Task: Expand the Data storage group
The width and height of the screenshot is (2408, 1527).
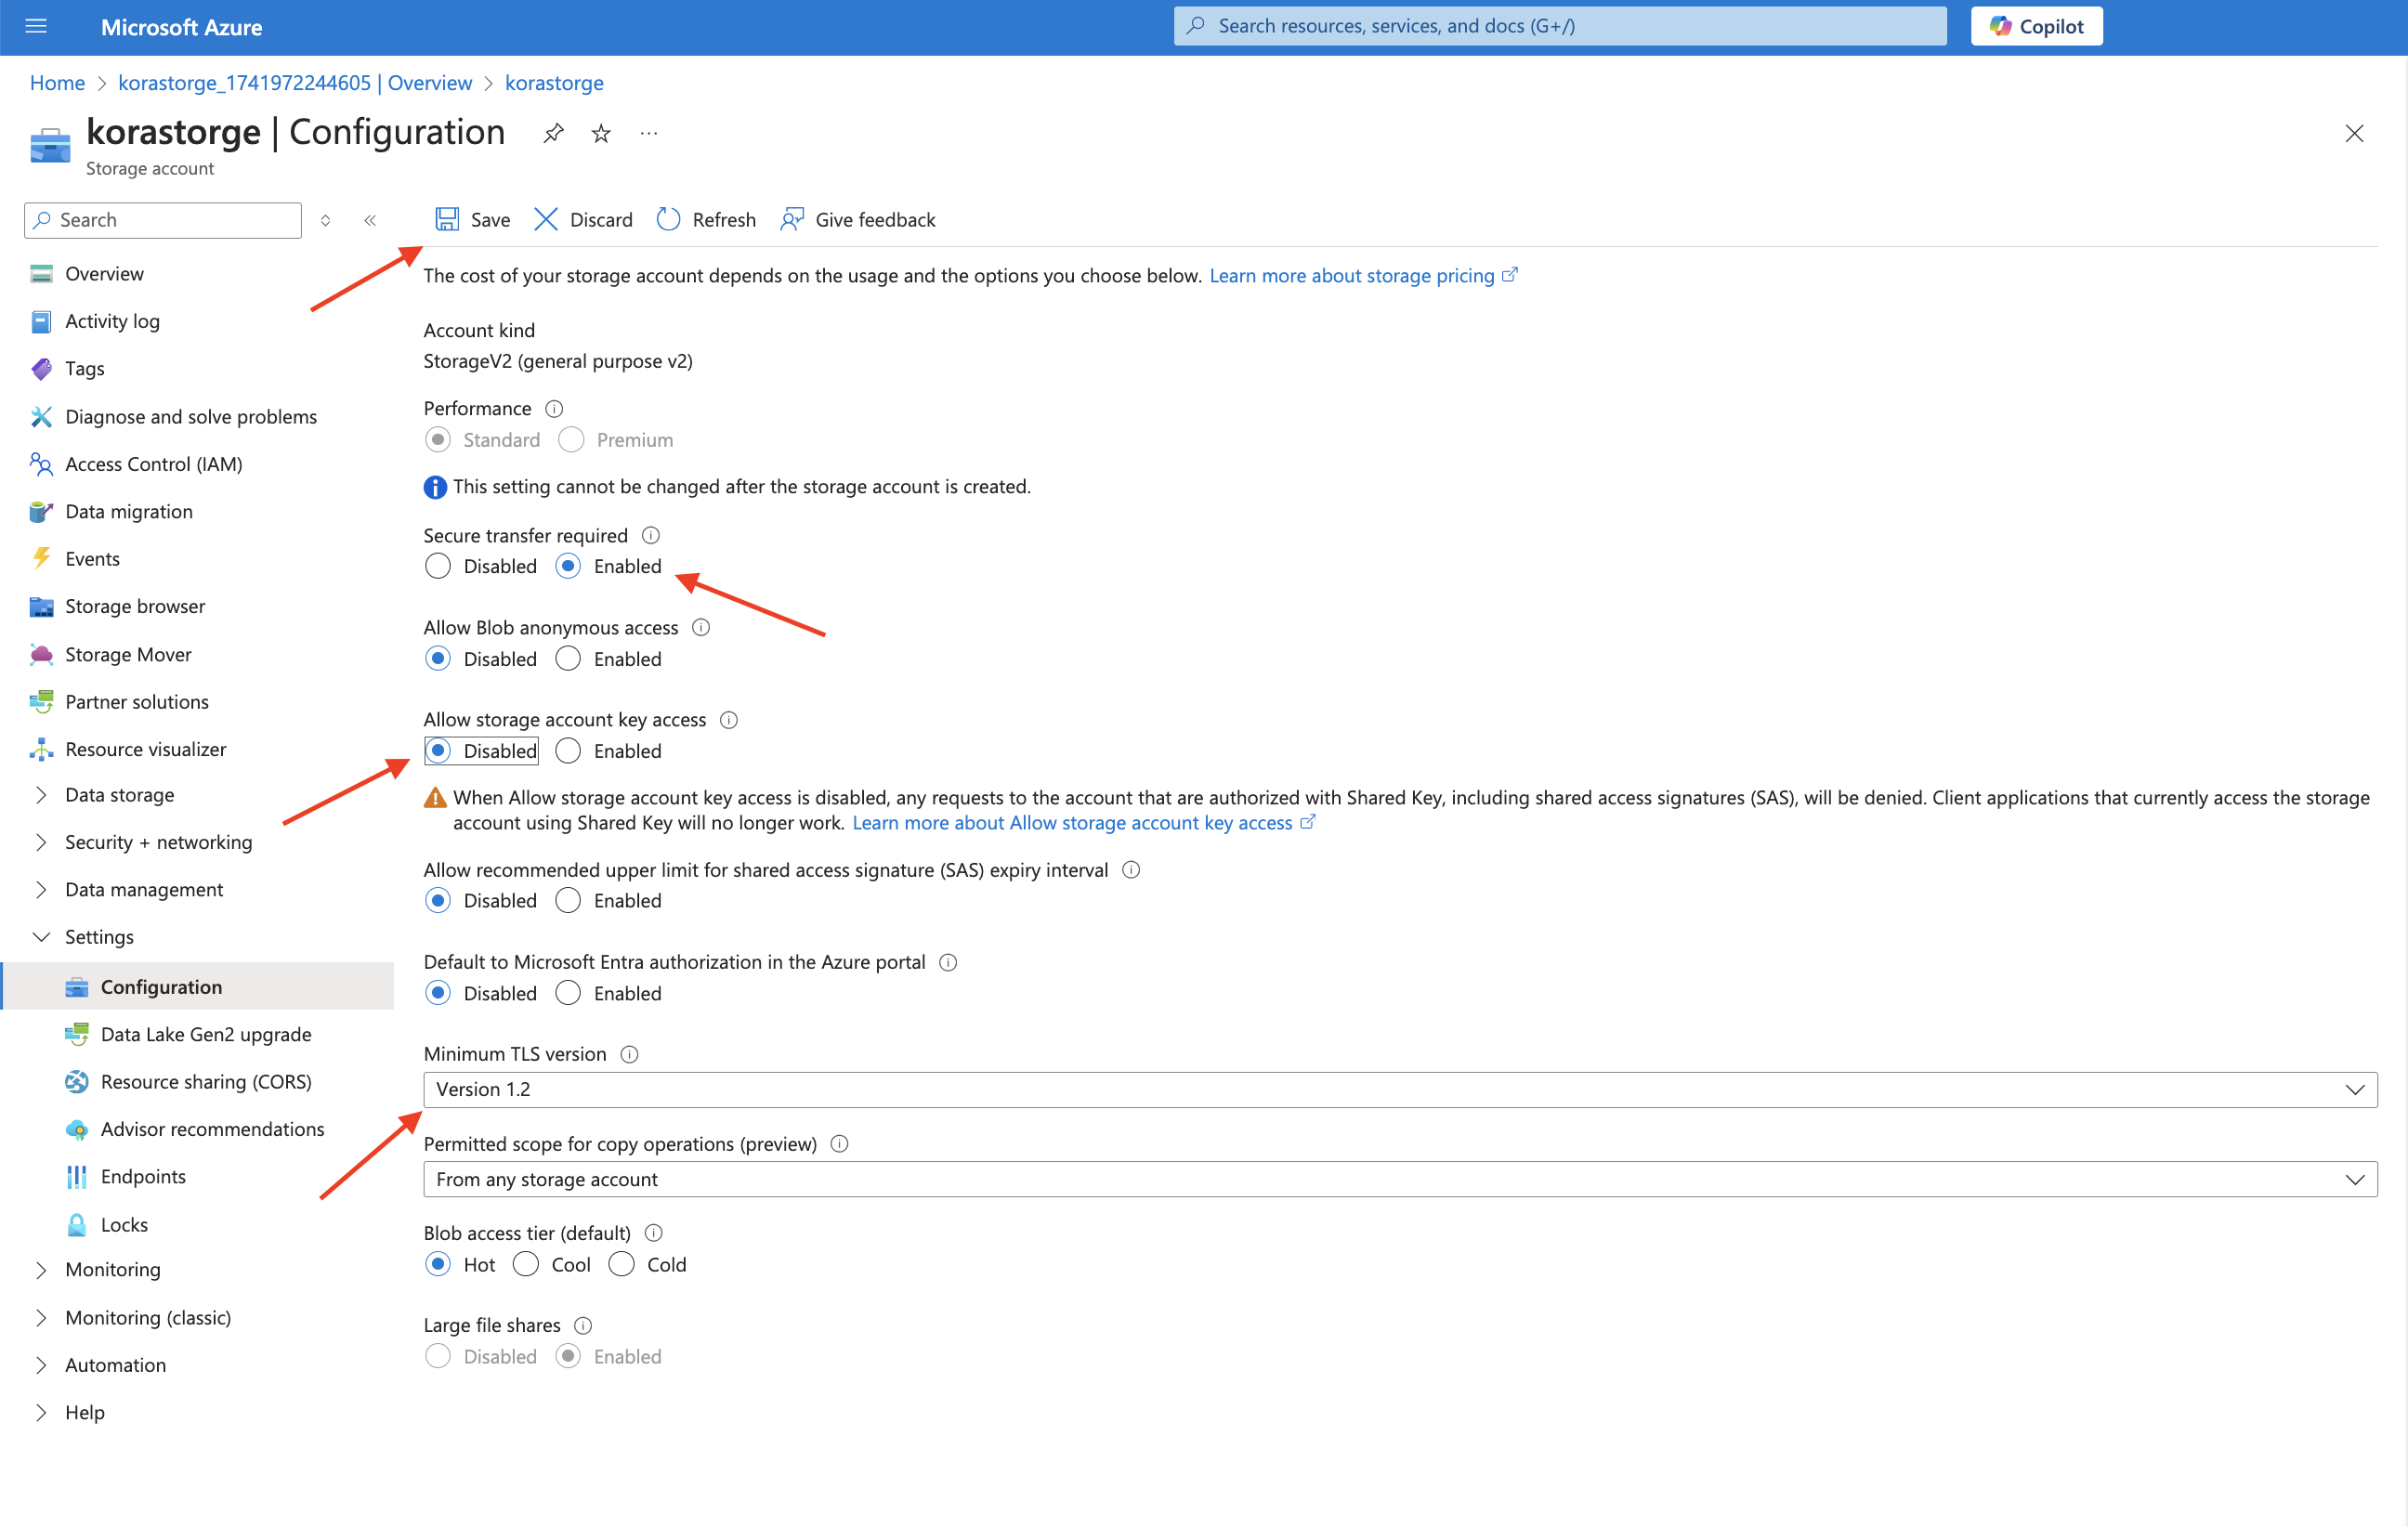Action: [x=41, y=795]
